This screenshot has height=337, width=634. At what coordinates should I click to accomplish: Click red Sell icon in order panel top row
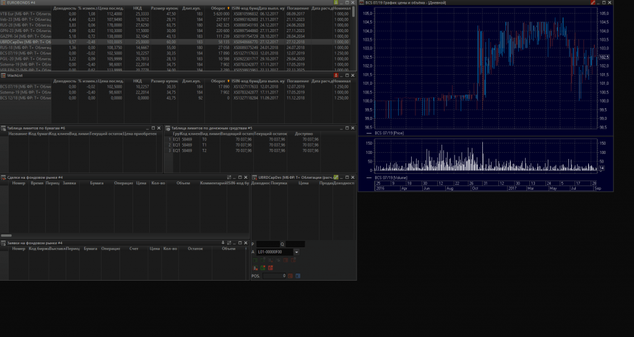pos(285,260)
